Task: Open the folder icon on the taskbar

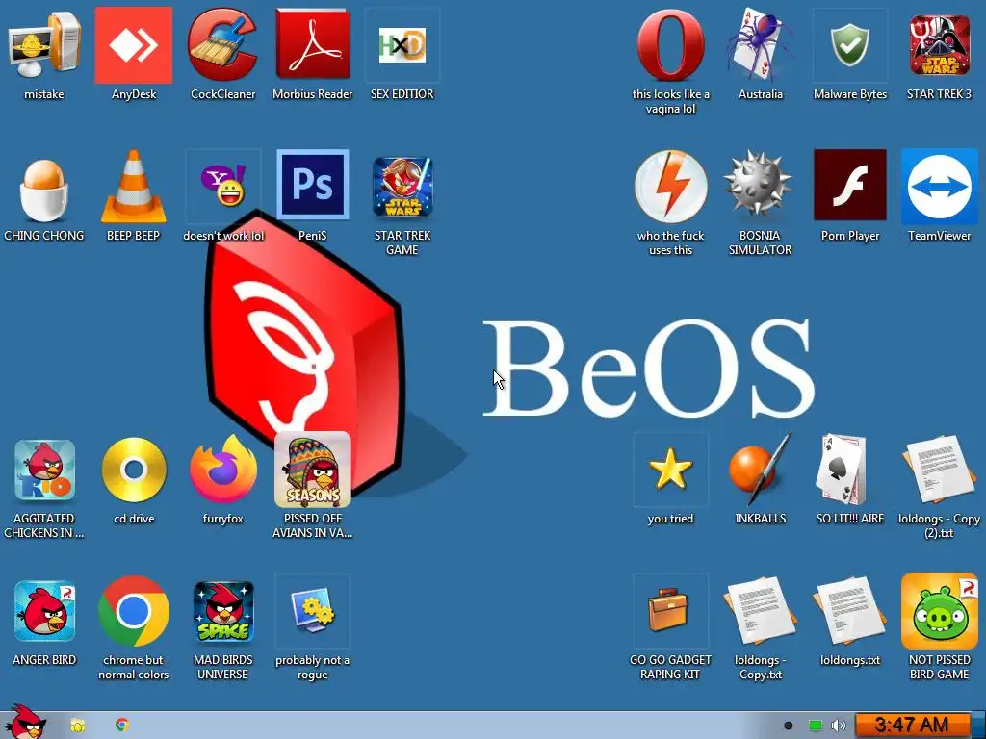Action: pyautogui.click(x=77, y=726)
